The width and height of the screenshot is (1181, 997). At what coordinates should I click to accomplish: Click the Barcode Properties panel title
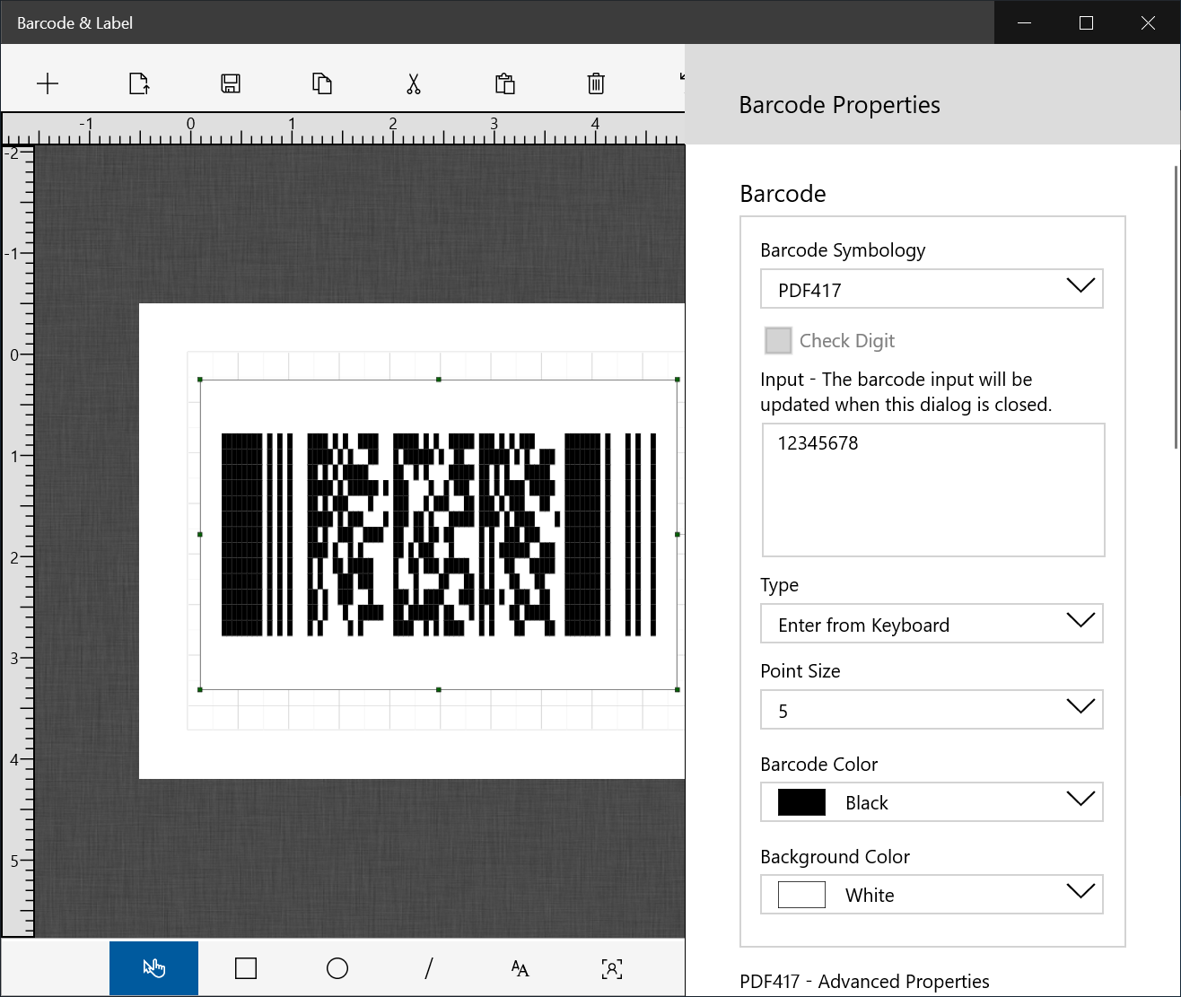pyautogui.click(x=839, y=105)
